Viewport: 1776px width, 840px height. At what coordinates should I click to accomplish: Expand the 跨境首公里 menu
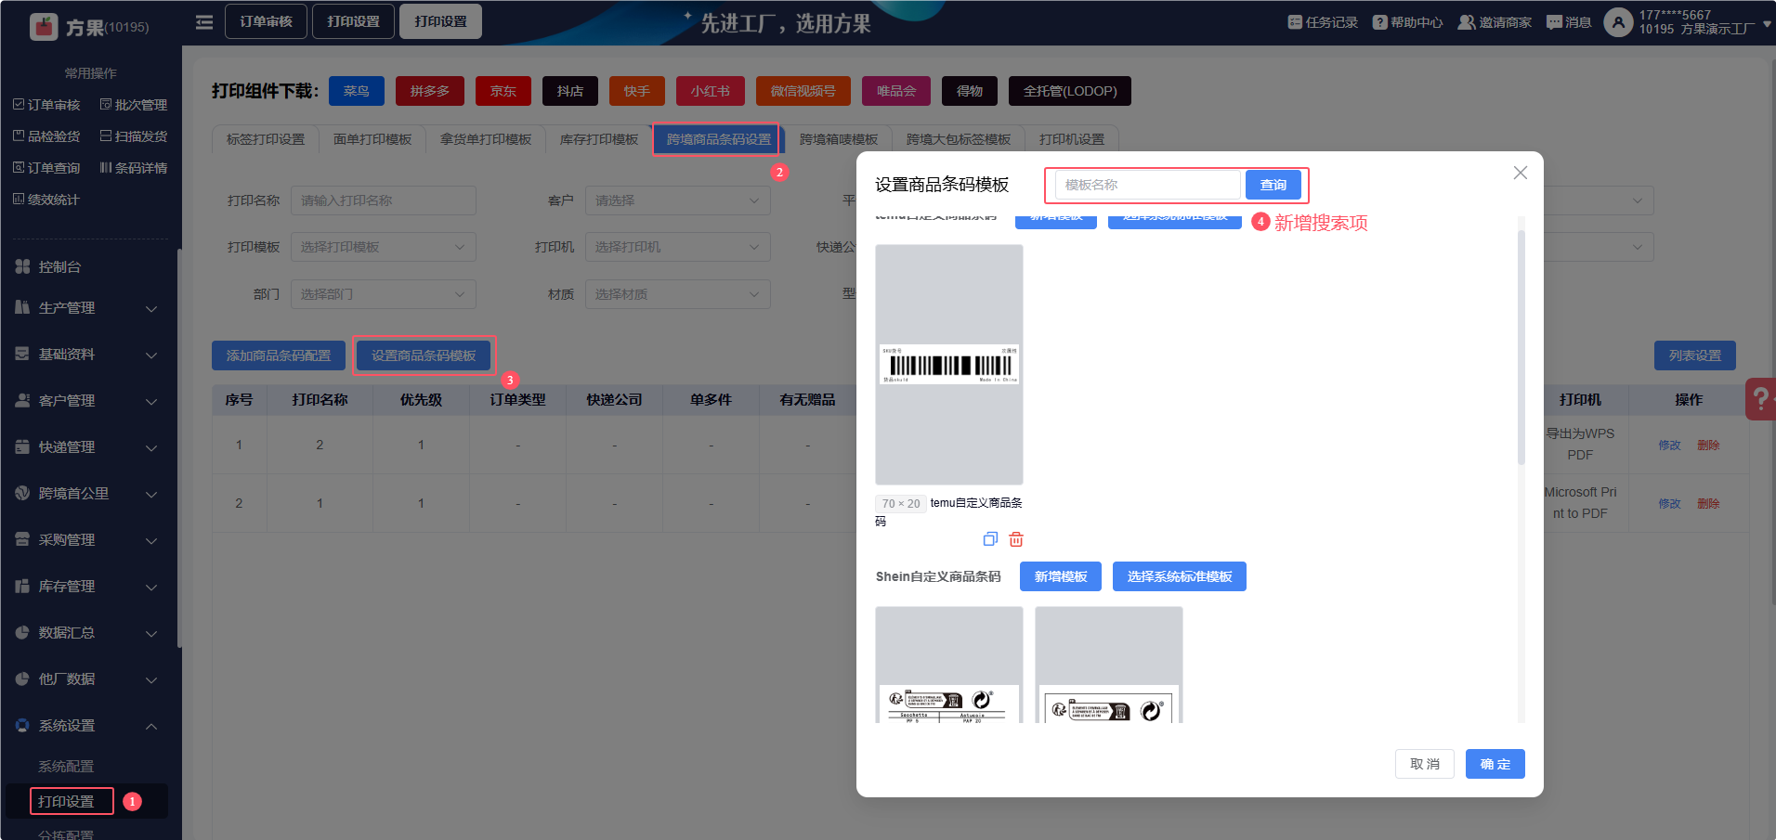point(88,493)
